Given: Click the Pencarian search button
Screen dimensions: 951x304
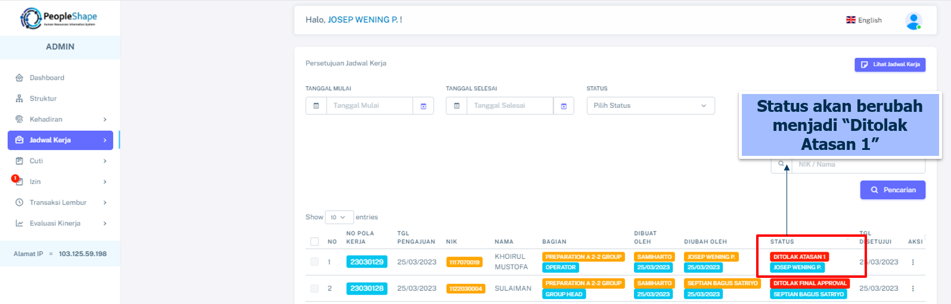Looking at the screenshot, I should (893, 190).
